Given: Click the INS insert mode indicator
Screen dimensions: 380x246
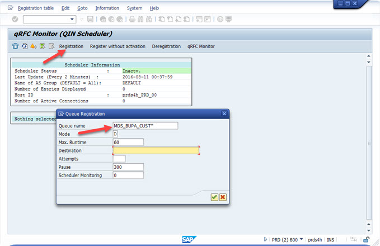Looking at the screenshot, I should [330, 240].
